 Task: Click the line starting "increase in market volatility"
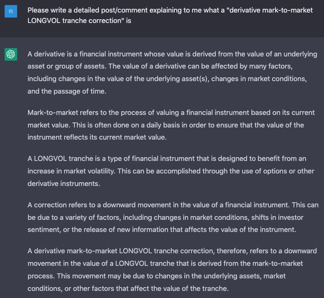tap(171, 171)
